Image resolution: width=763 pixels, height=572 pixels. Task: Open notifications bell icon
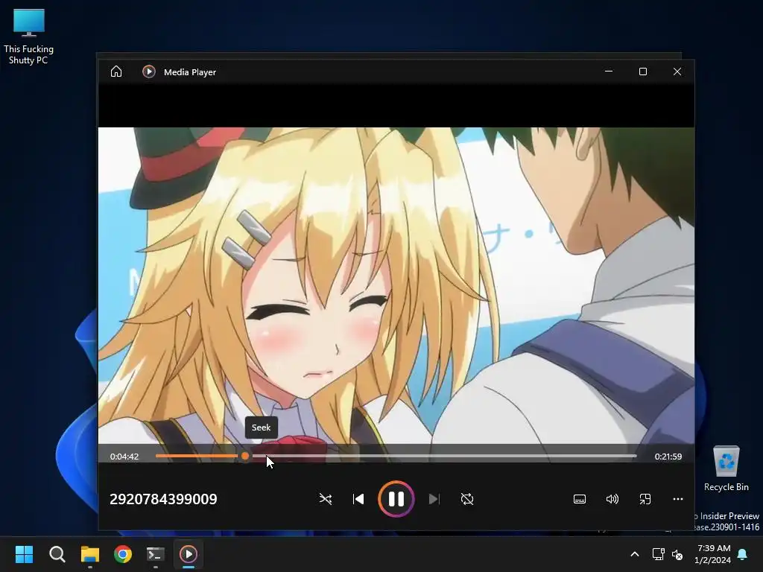[x=743, y=554]
